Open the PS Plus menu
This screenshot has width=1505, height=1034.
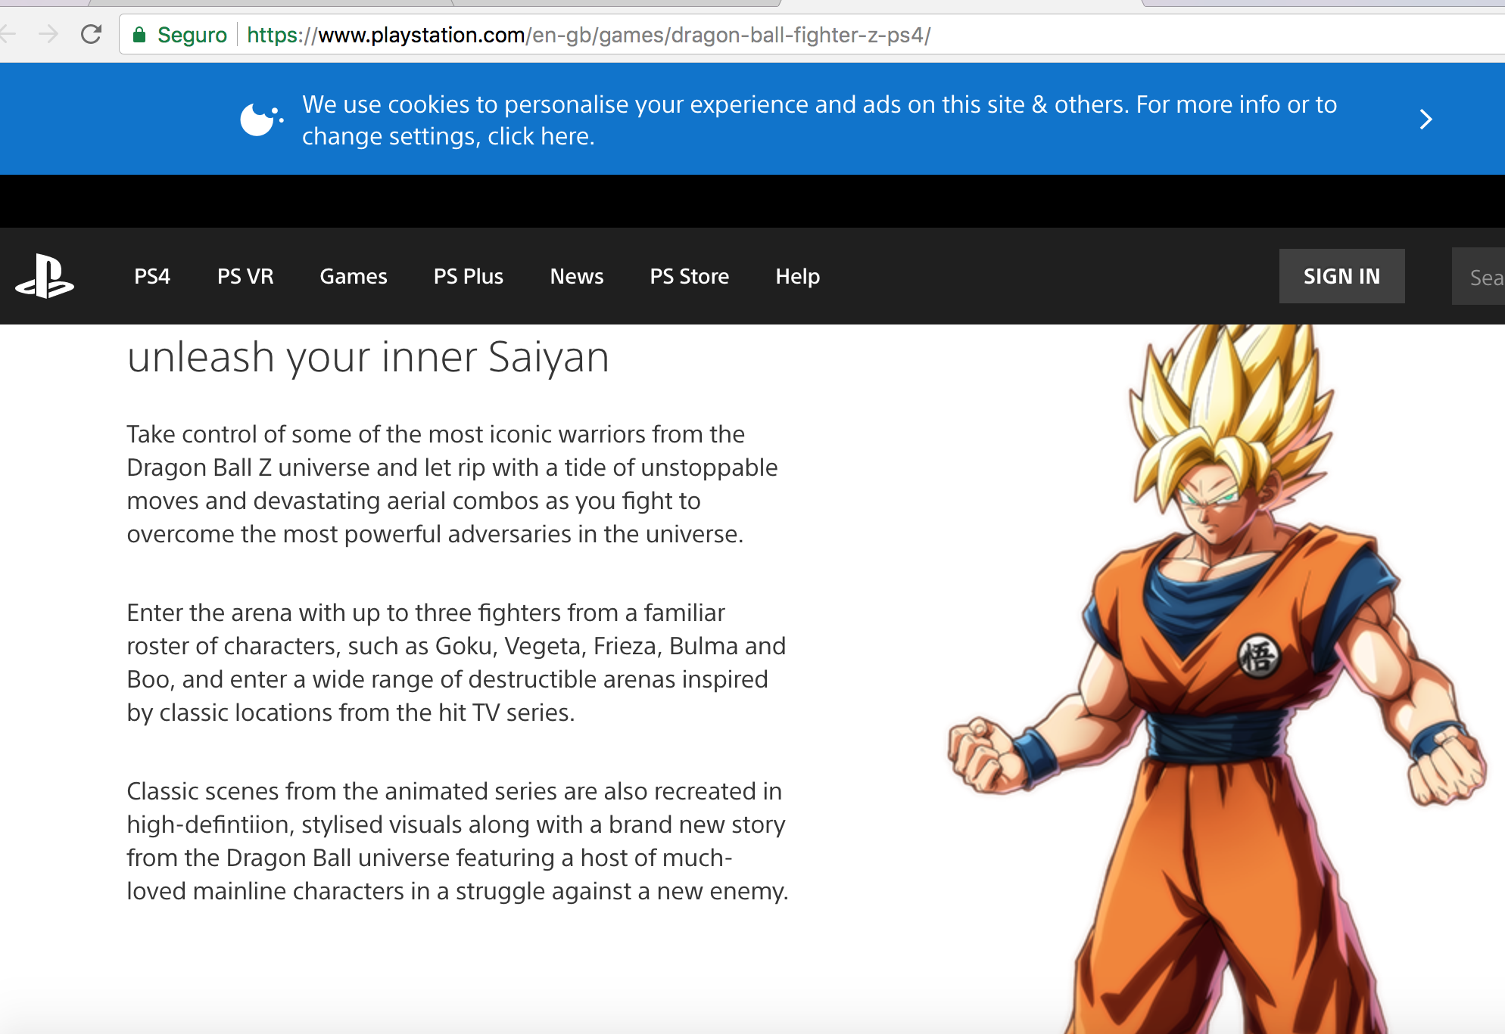pyautogui.click(x=469, y=277)
